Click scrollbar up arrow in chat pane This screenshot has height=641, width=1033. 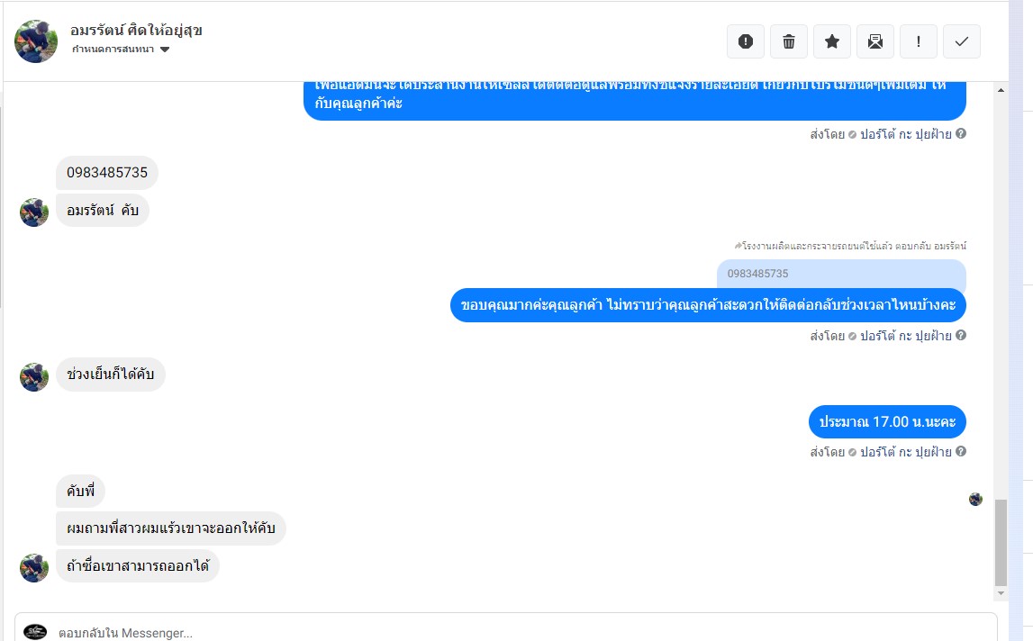click(1001, 90)
